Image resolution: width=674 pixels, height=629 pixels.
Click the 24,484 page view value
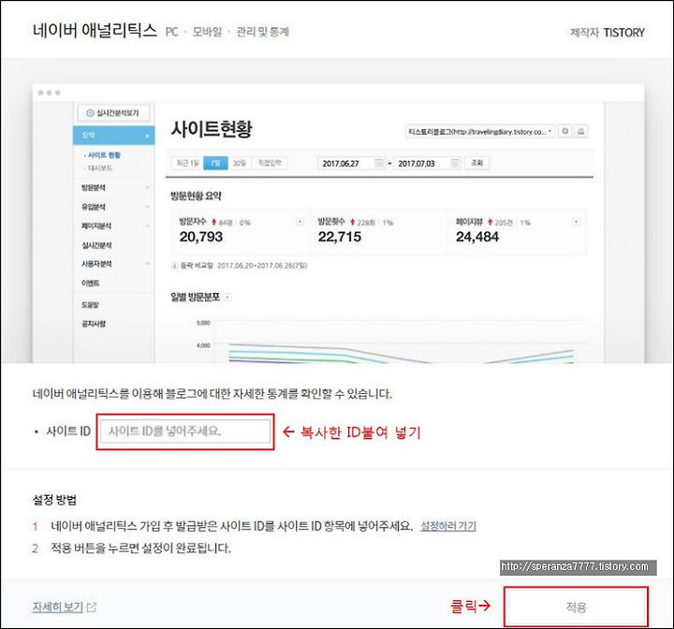(477, 237)
